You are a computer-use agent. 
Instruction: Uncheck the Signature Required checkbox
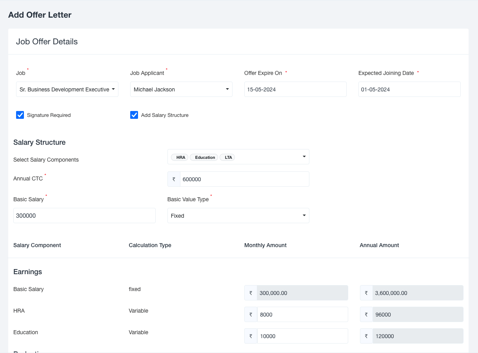click(20, 115)
